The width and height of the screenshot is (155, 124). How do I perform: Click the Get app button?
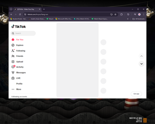[x=136, y=94]
